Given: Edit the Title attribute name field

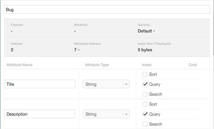Looking at the screenshot, I should (x=40, y=84).
